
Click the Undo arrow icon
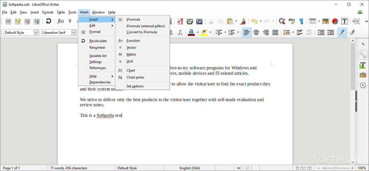pos(254,21)
